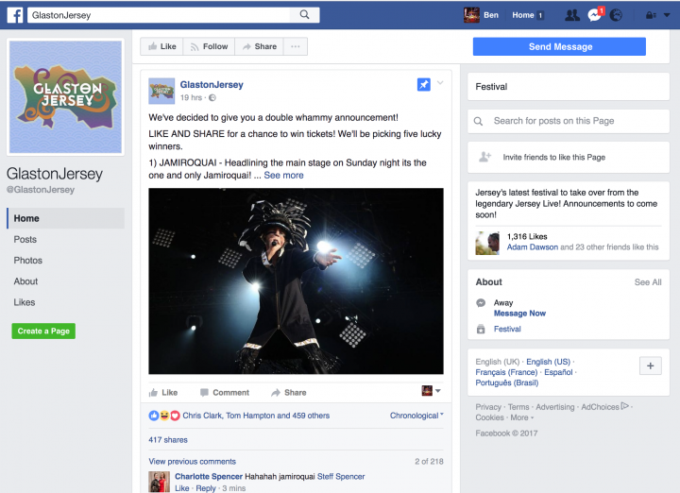Switch language to English (US)
This screenshot has width=680, height=493.
pos(548,362)
